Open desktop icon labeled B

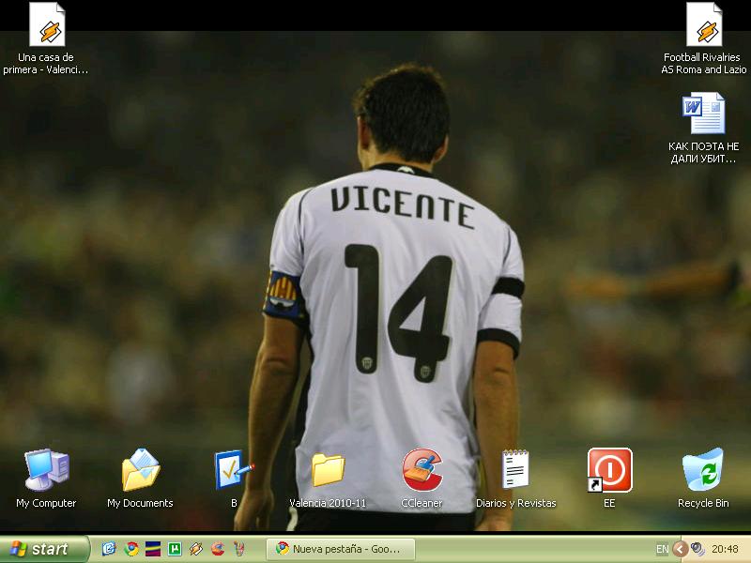coord(233,470)
